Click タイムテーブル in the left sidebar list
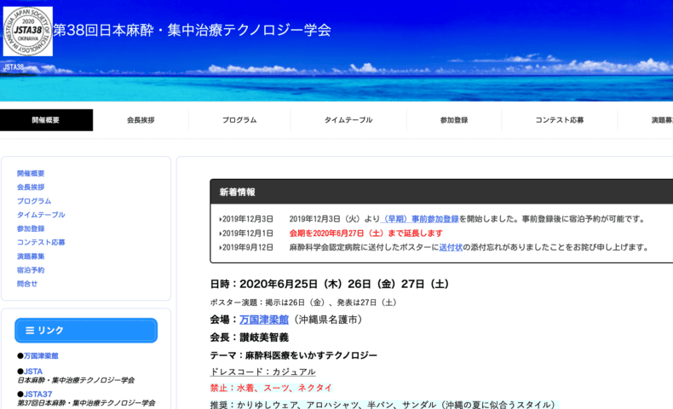The width and height of the screenshot is (673, 409). pyautogui.click(x=41, y=215)
